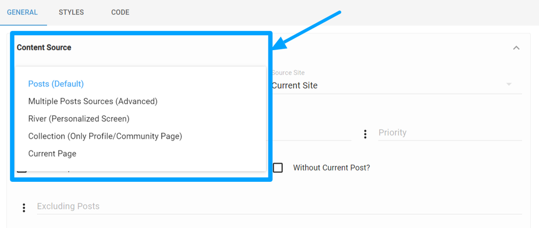Focus the Excluding Posts field
The height and width of the screenshot is (228, 539).
(275, 207)
